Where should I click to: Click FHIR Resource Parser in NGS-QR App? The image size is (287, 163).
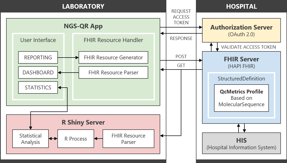(113, 73)
